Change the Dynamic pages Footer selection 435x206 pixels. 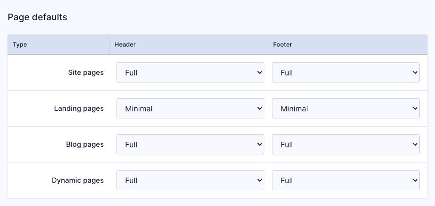[x=345, y=180]
